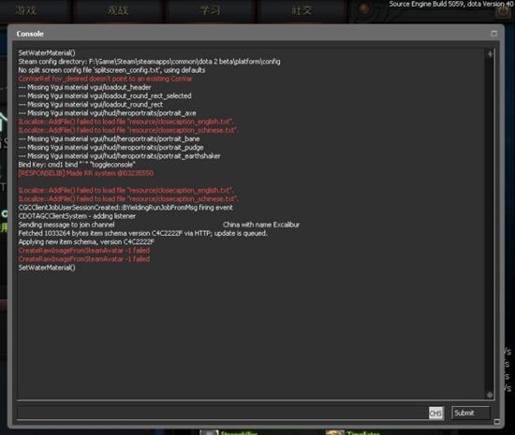Click the Submit button
Screen dimensions: 515x435
471,413
